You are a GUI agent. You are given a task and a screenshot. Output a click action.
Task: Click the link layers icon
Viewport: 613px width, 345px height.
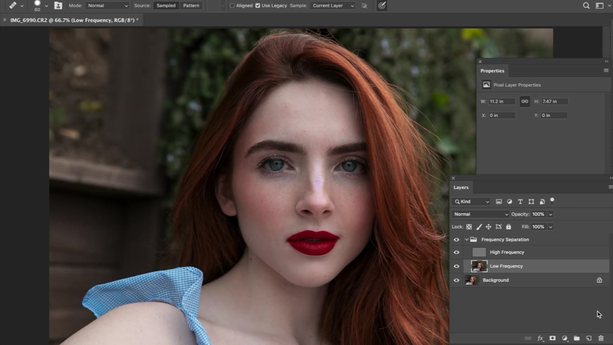point(528,338)
